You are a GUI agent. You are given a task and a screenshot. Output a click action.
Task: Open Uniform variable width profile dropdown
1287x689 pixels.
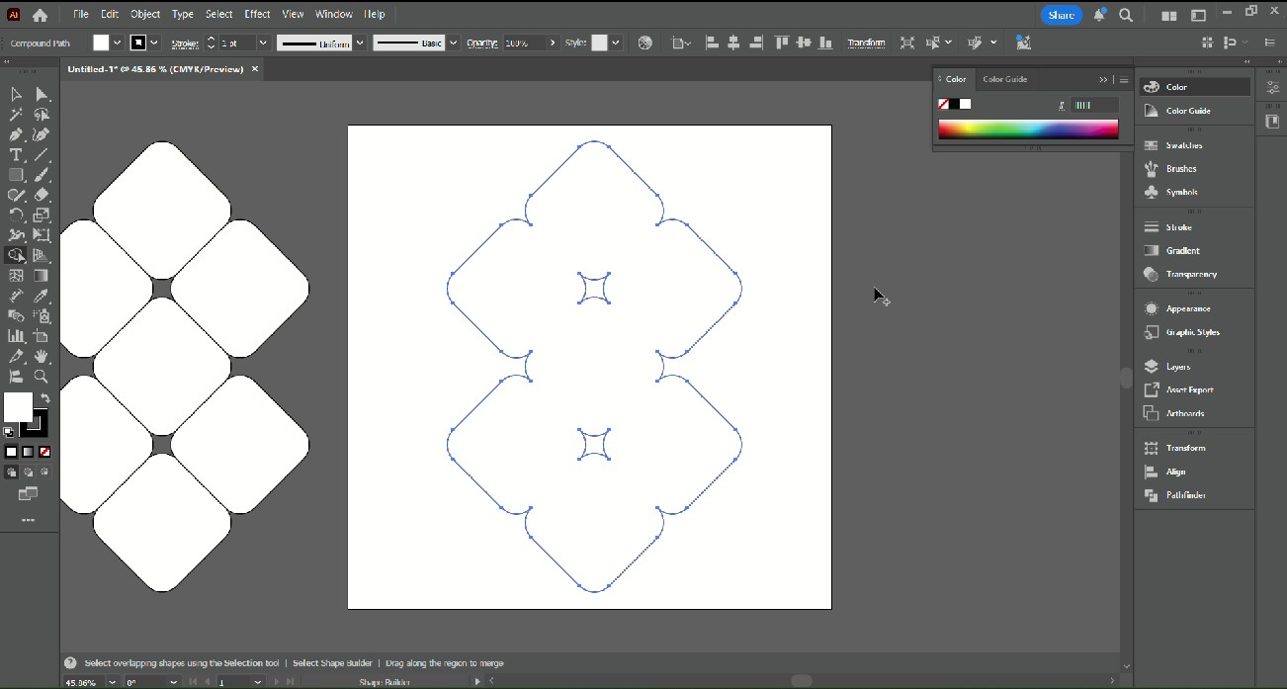coord(360,43)
